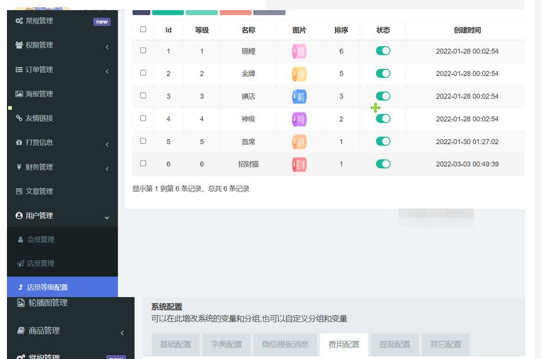Open the 锦鲤 level badge image
The image size is (541, 359).
point(299,51)
